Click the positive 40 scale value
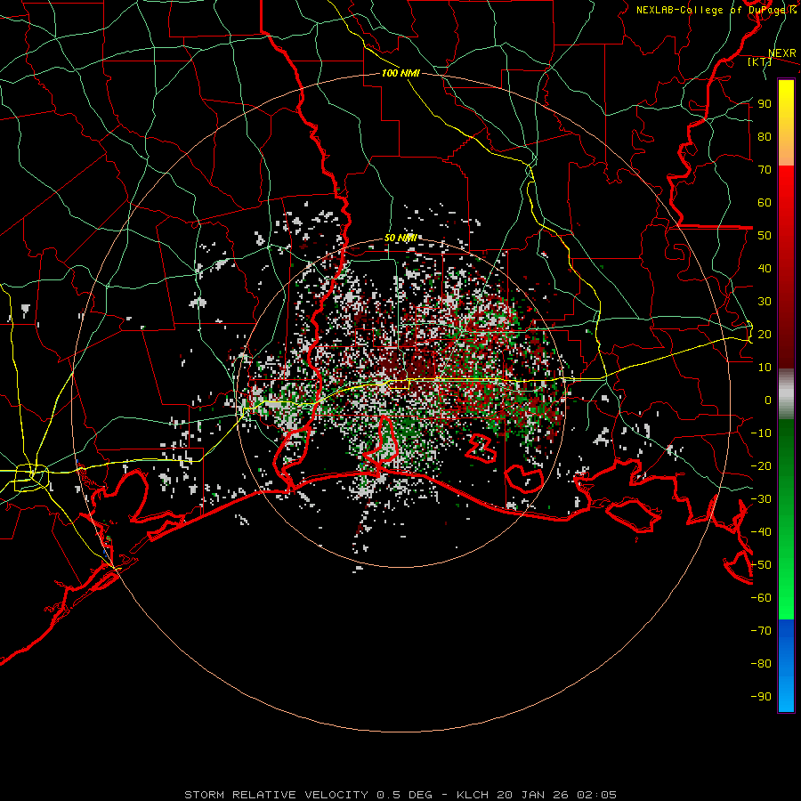Viewport: 801px width, 801px height. tap(765, 268)
